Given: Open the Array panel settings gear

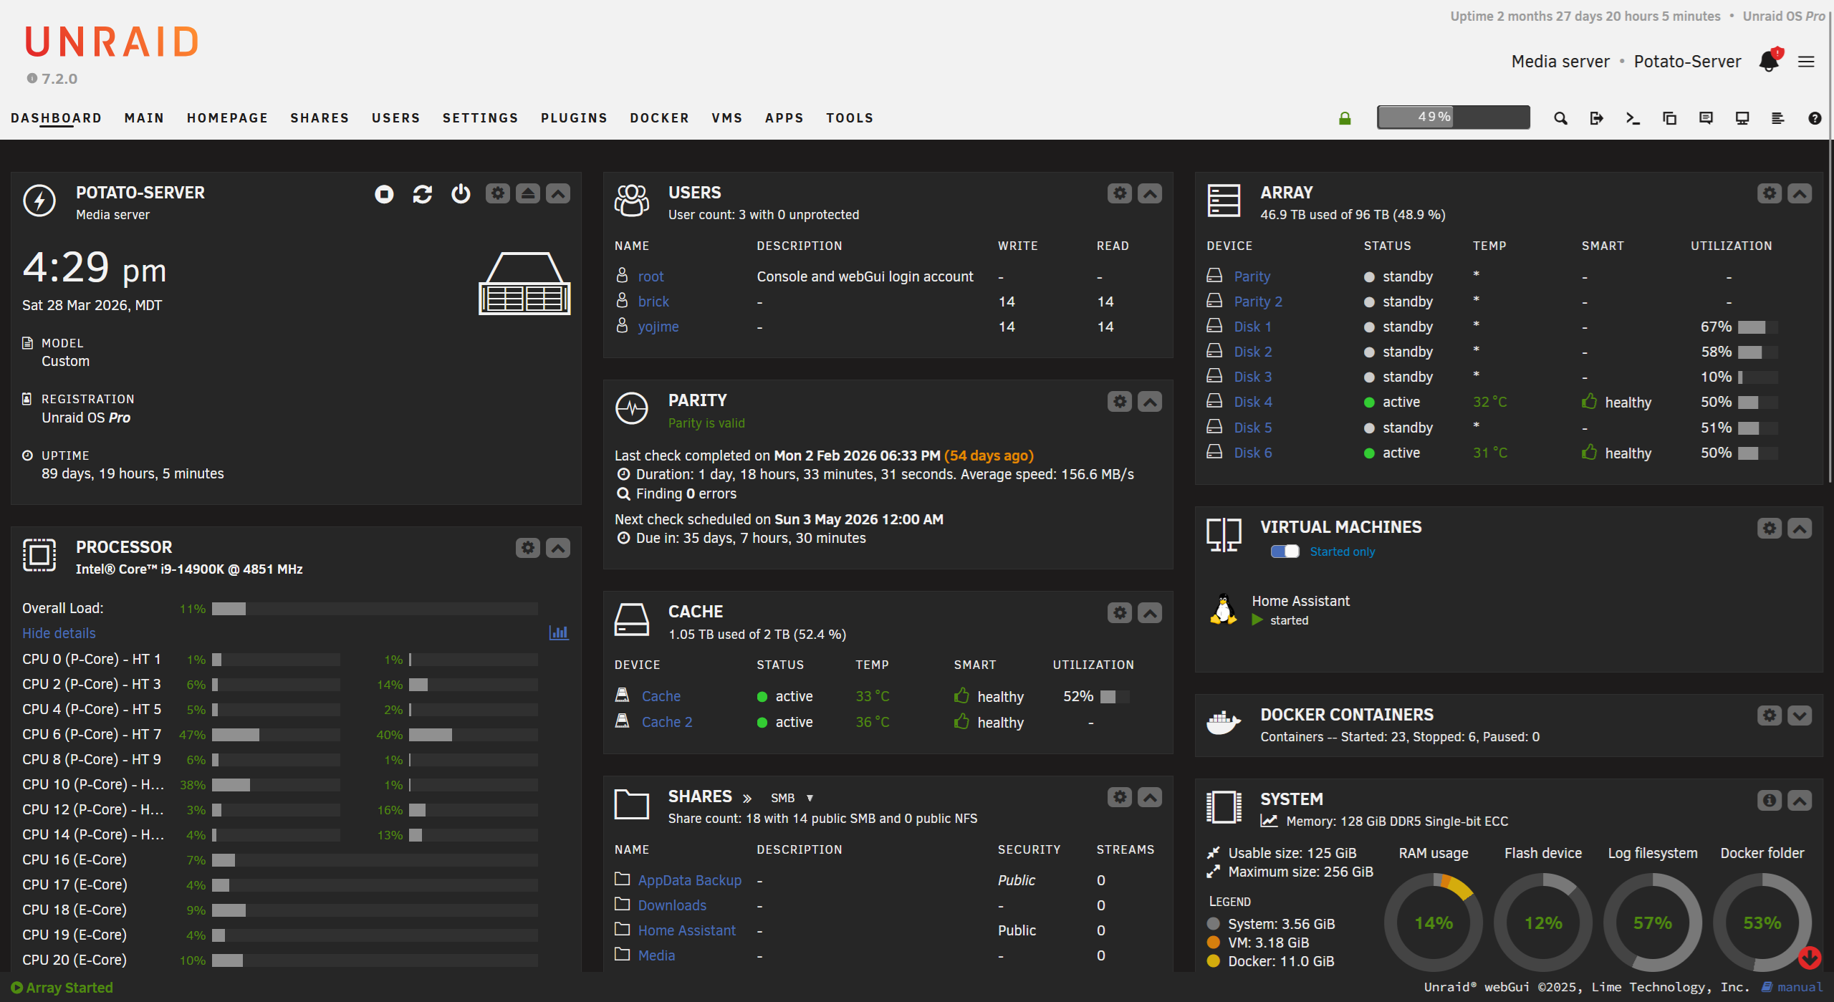Looking at the screenshot, I should click(x=1768, y=193).
